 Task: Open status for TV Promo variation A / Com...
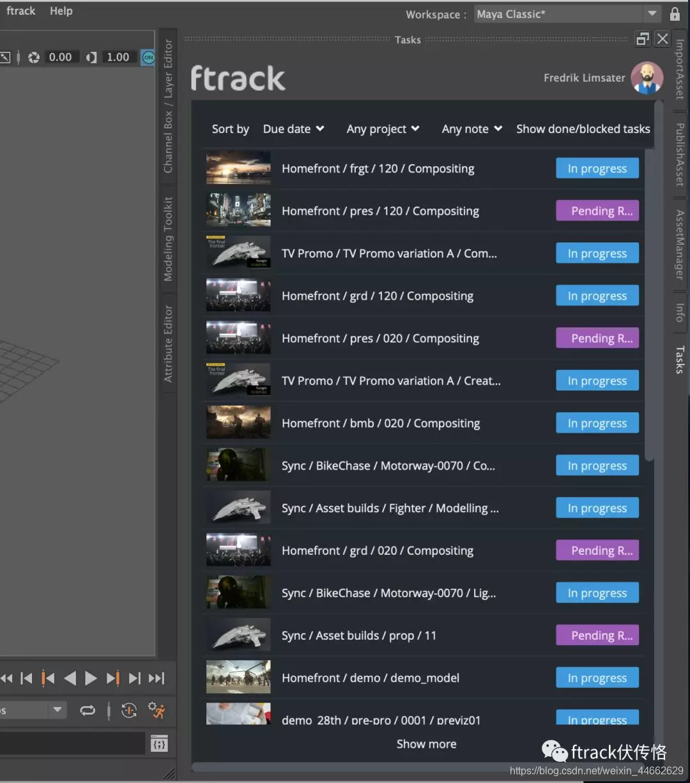(597, 254)
